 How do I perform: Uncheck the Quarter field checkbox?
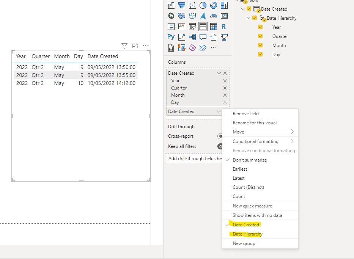(x=260, y=36)
